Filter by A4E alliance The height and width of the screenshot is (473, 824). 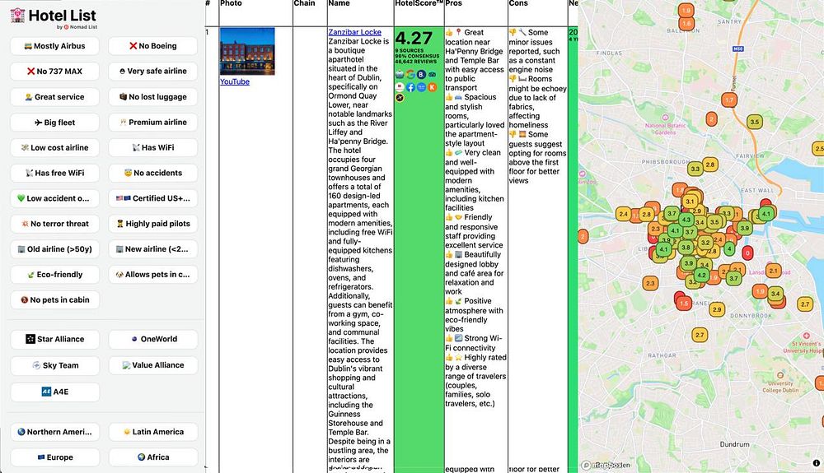pyautogui.click(x=54, y=392)
